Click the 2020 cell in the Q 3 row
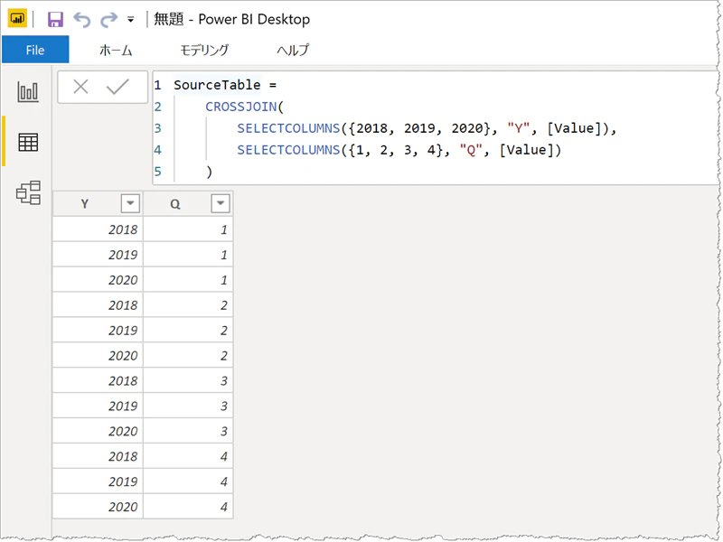Viewport: 723px width, 542px height. pos(99,431)
